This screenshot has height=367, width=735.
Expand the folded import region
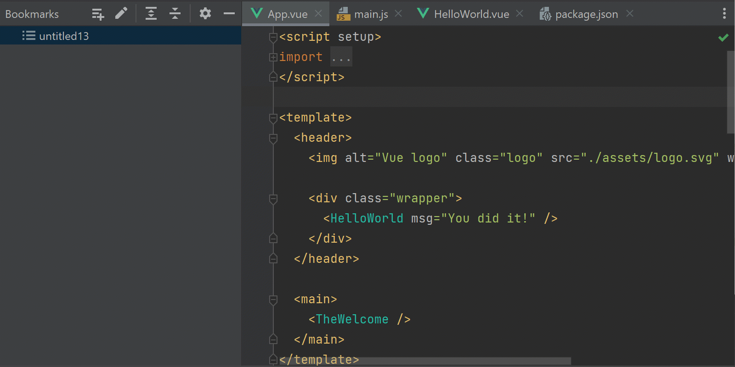point(273,57)
